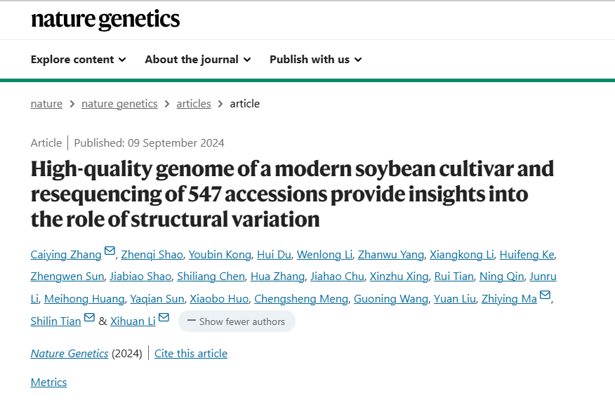Click author Guoning Wang's name
This screenshot has width=615, height=412.
pyautogui.click(x=391, y=299)
